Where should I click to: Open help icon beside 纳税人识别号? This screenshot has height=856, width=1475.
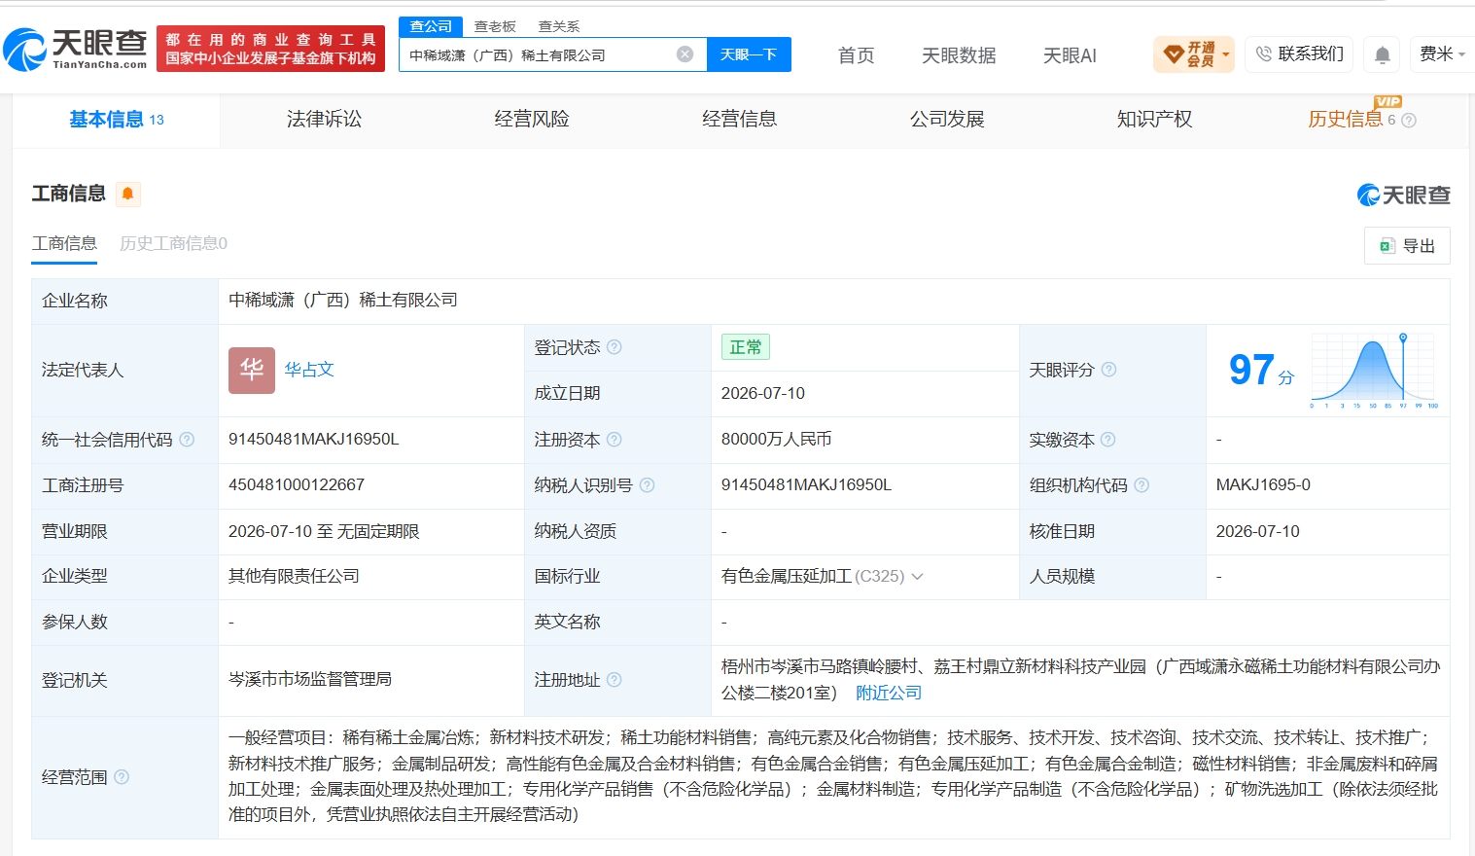click(x=647, y=485)
